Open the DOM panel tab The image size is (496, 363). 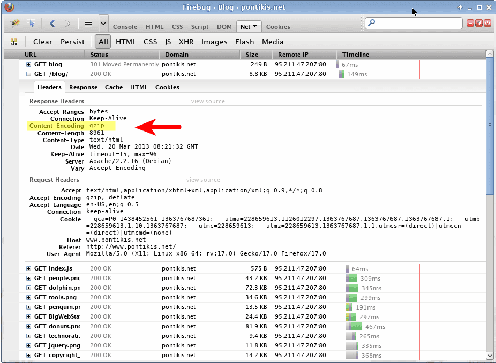(x=224, y=27)
